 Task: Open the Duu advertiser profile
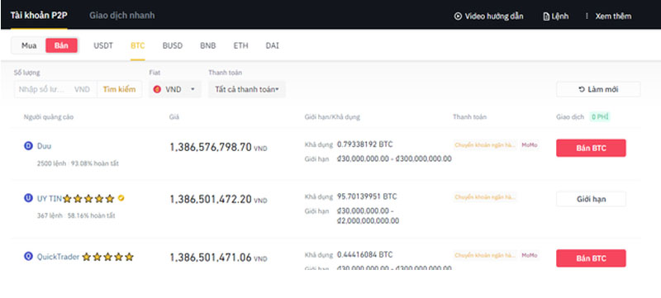(x=45, y=146)
